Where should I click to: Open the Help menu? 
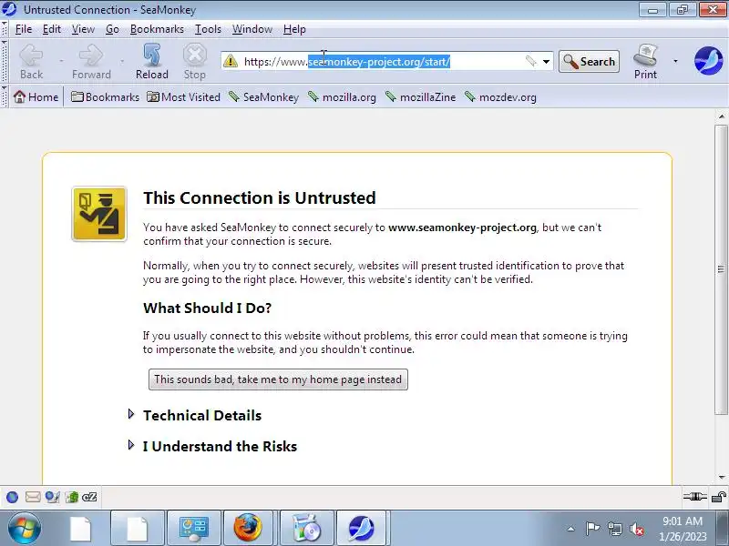coord(294,29)
